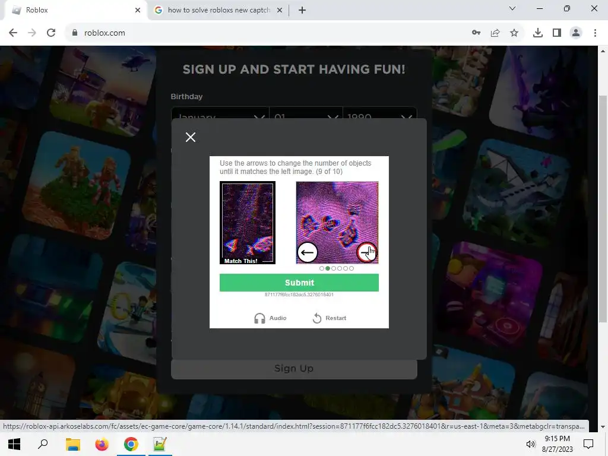608x456 pixels.
Task: Open the clock showing 9:15 PM
Action: 557,444
